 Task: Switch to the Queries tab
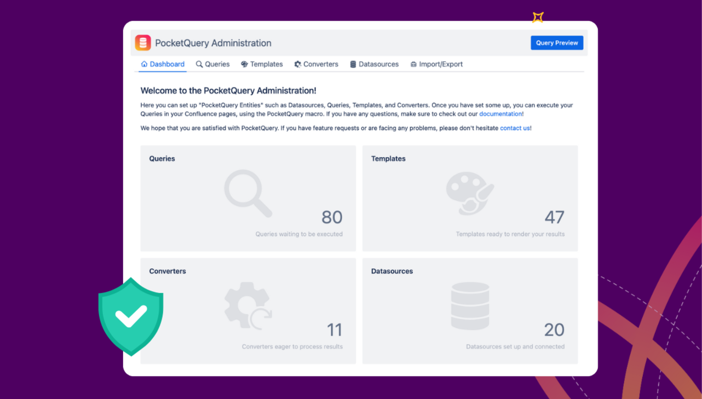tap(217, 64)
